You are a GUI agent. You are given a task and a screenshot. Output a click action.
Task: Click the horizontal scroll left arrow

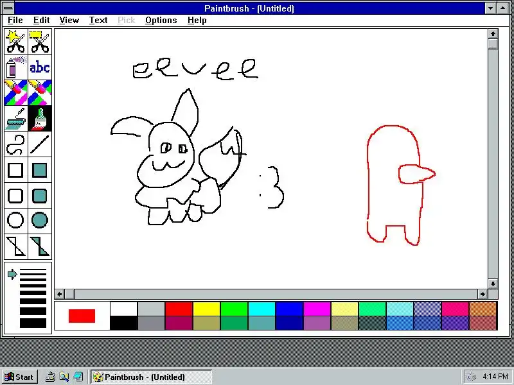point(59,294)
